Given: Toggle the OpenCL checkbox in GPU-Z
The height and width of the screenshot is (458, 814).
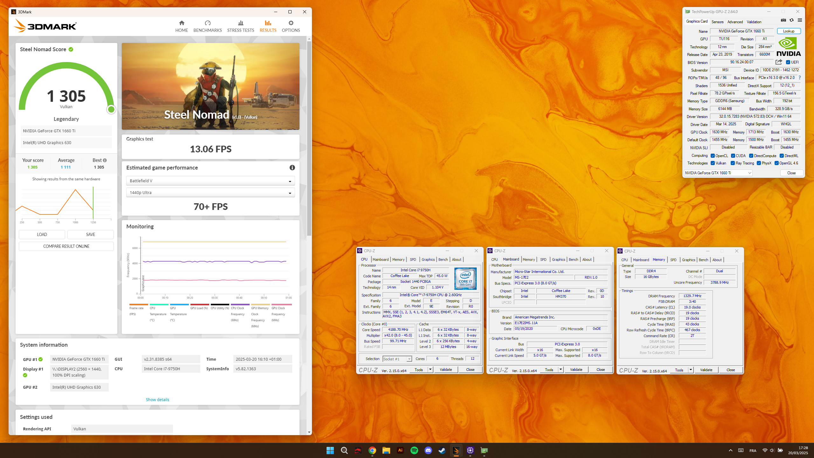Looking at the screenshot, I should point(713,156).
